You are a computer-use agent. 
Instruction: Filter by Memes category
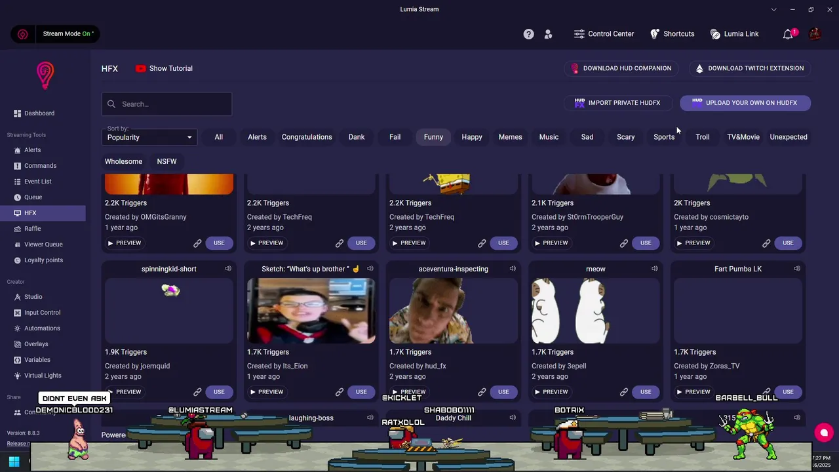pyautogui.click(x=511, y=137)
